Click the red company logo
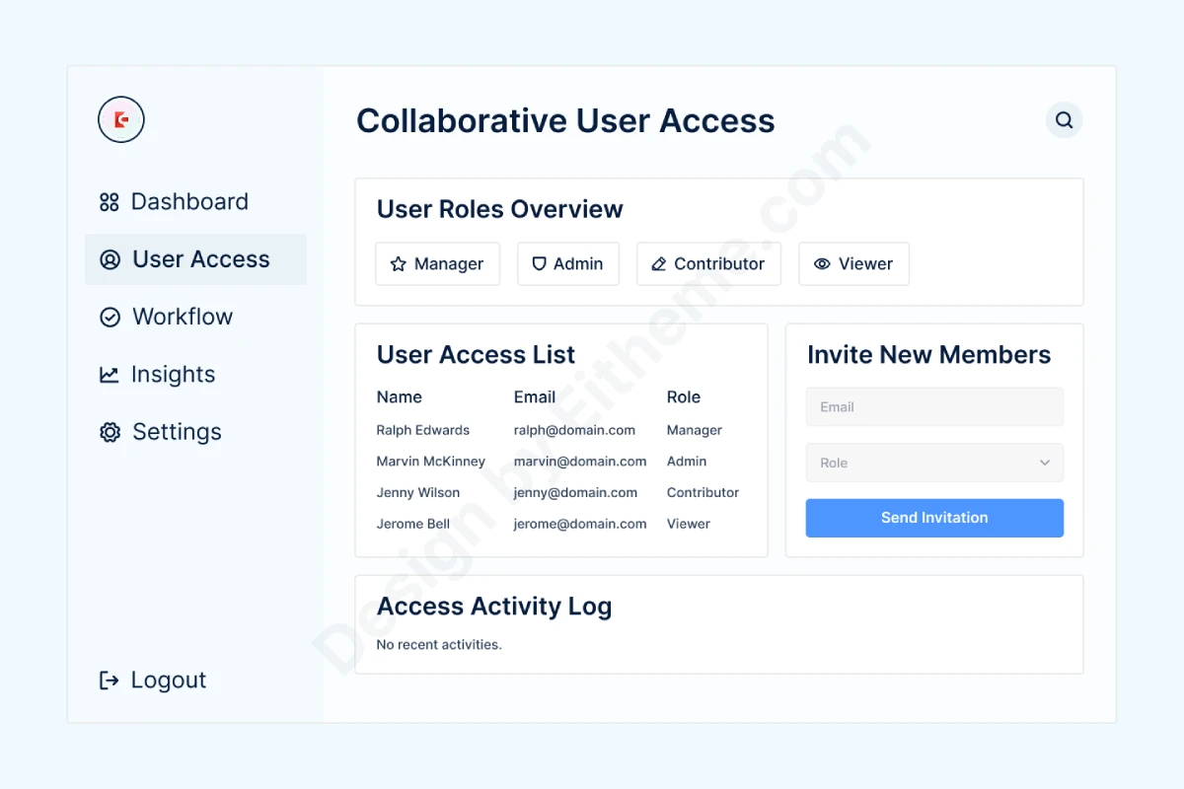Viewport: 1184px width, 789px height. pos(121,120)
